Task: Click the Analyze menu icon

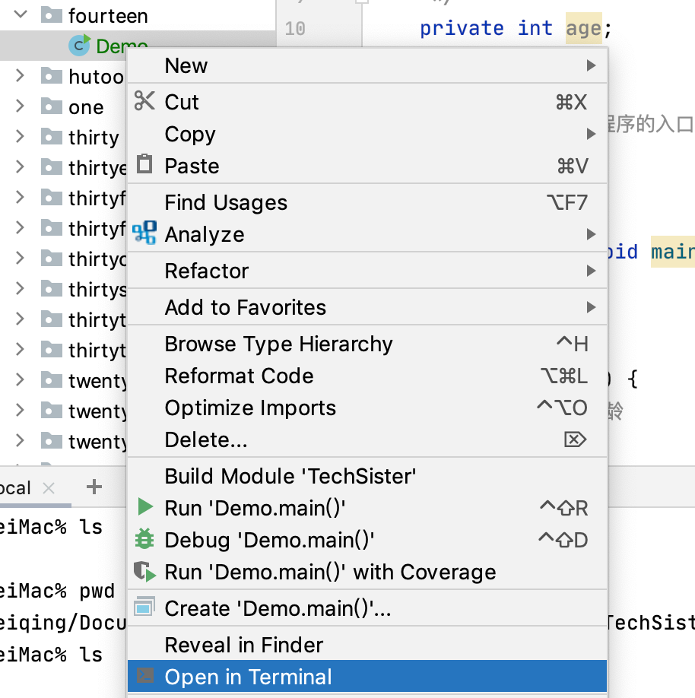Action: 144,233
